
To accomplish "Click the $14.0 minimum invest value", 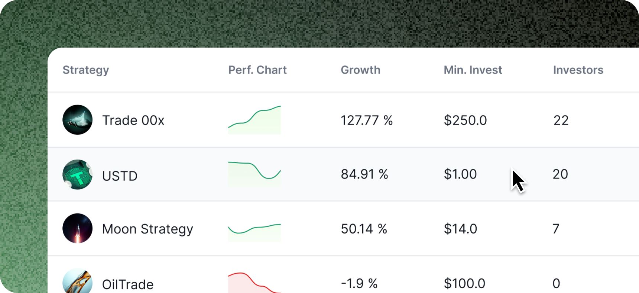I will pos(460,229).
